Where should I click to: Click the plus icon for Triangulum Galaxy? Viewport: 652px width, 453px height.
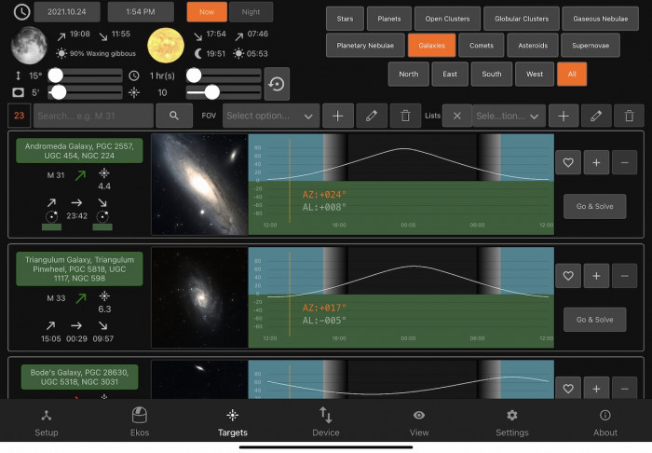596,276
